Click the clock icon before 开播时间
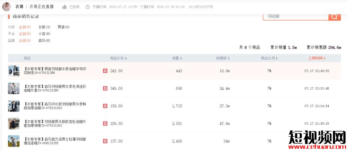The height and width of the screenshot is (150, 347). click(x=87, y=7)
